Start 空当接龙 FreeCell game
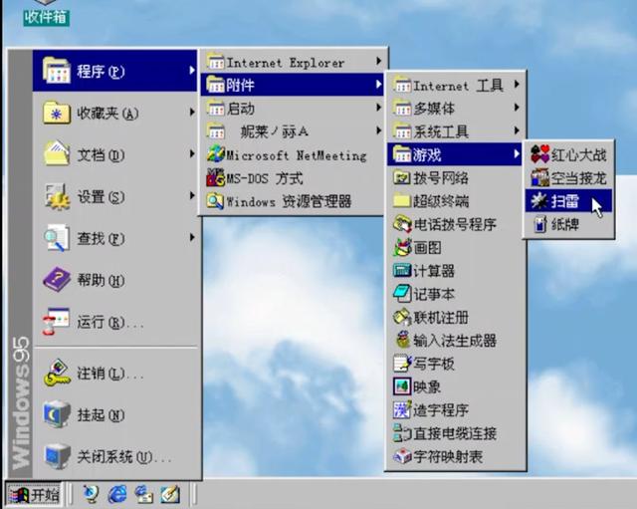637x509 pixels. 568,177
